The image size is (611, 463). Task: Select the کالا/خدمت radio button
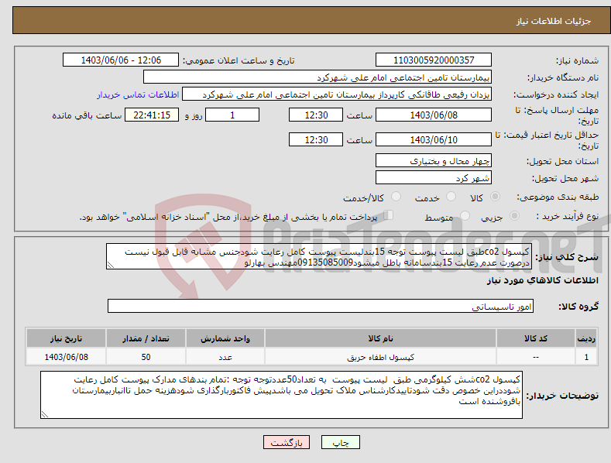coord(396,197)
